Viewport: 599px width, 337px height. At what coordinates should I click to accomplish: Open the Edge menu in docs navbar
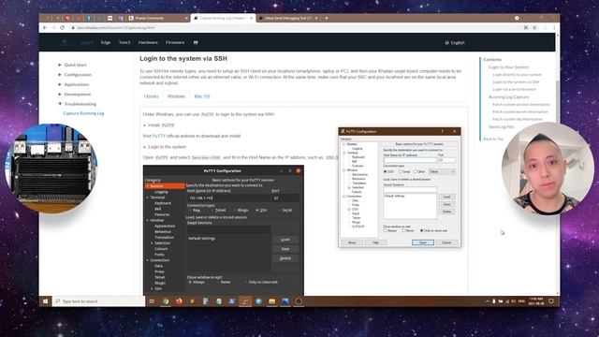[x=106, y=42]
